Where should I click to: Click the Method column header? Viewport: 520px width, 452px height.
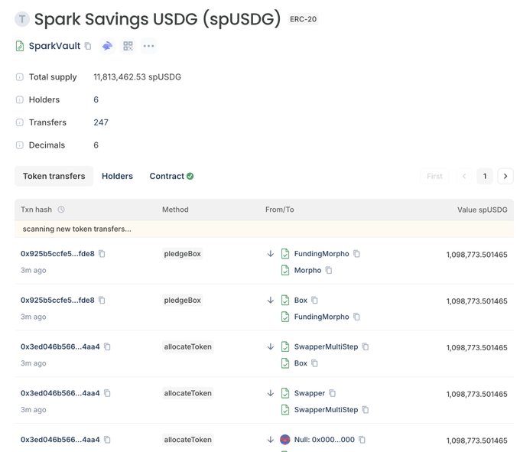175,210
